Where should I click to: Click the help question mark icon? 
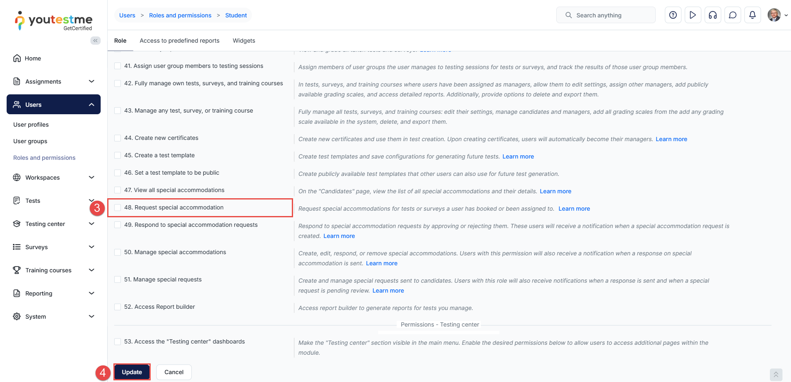tap(673, 15)
